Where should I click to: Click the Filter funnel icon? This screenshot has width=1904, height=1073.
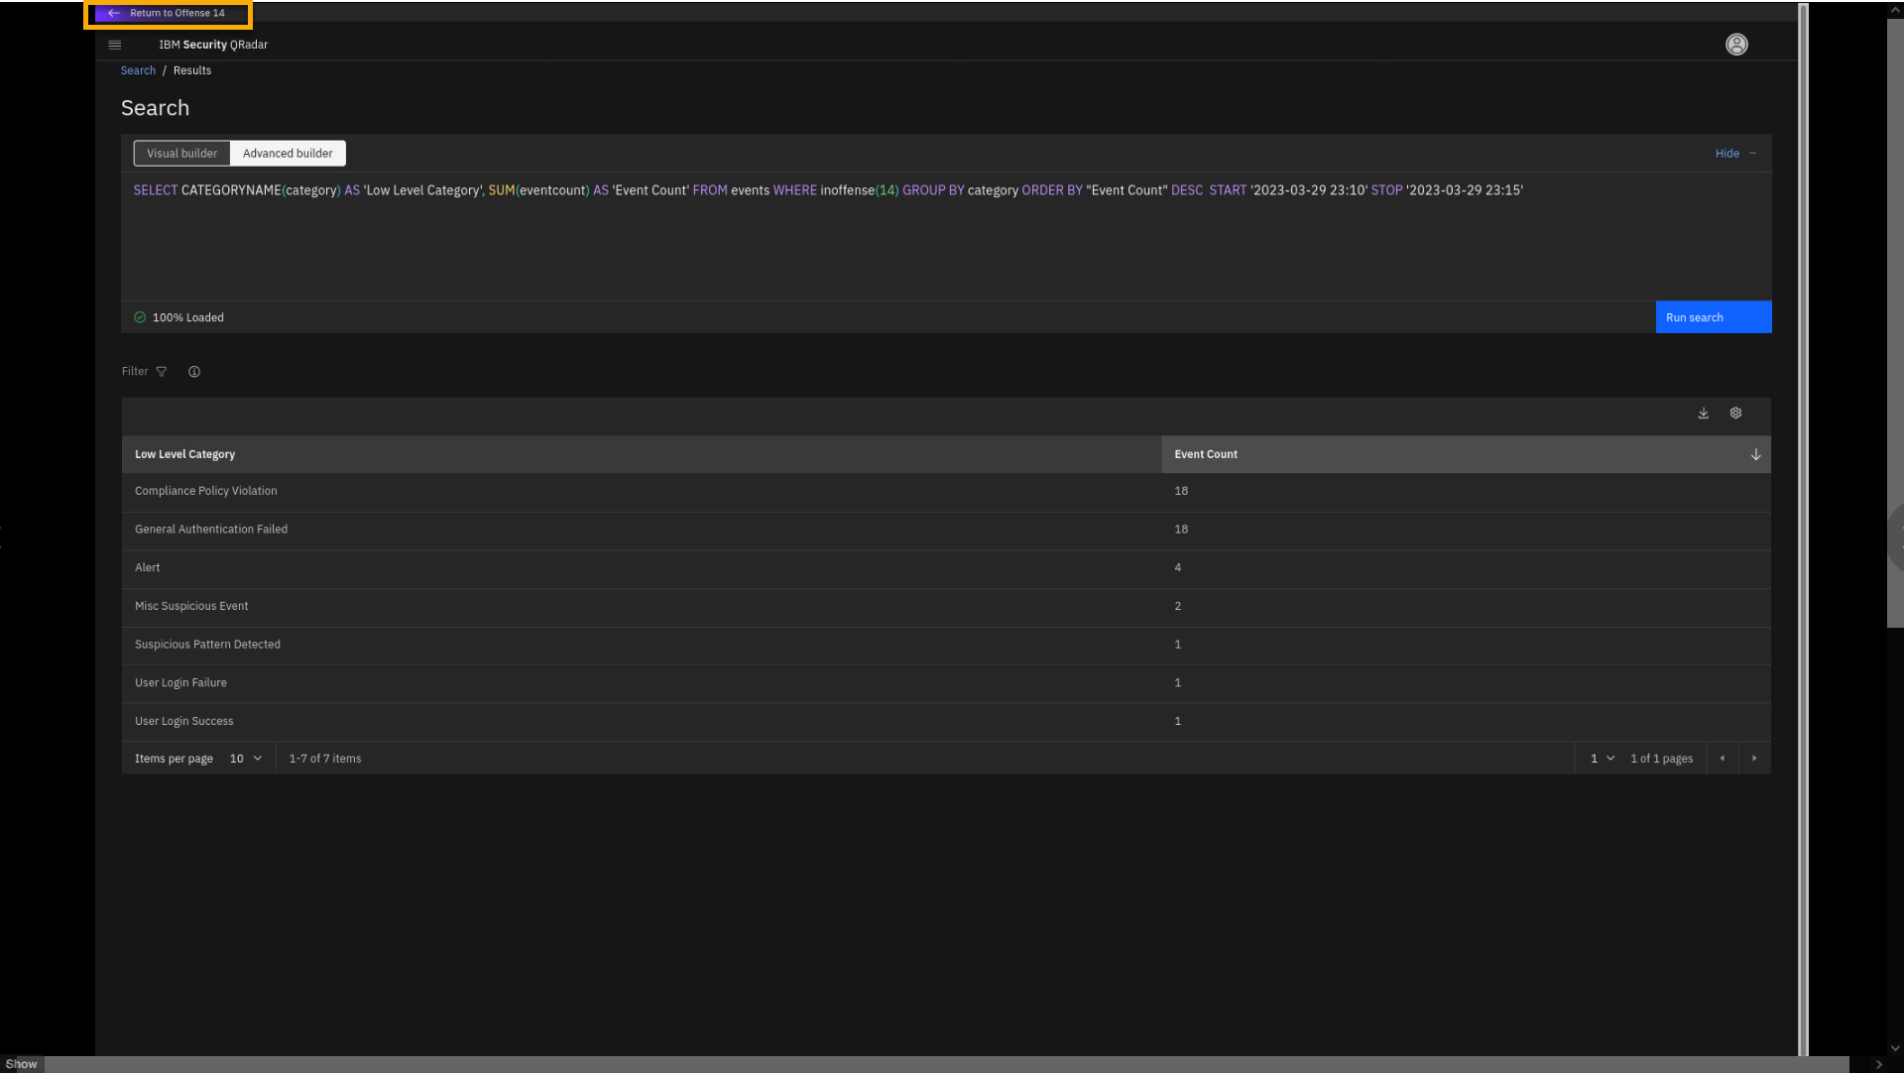click(162, 372)
